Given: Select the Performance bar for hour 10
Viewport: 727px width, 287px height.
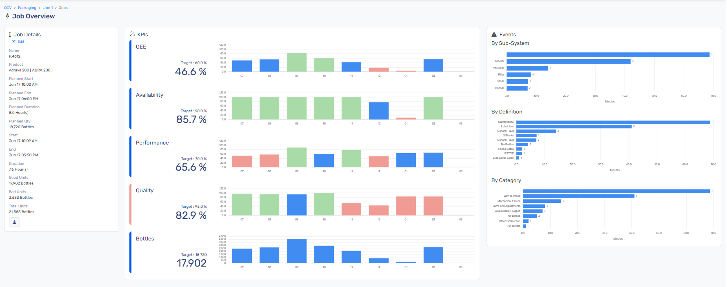Looking at the screenshot, I should pyautogui.click(x=324, y=160).
